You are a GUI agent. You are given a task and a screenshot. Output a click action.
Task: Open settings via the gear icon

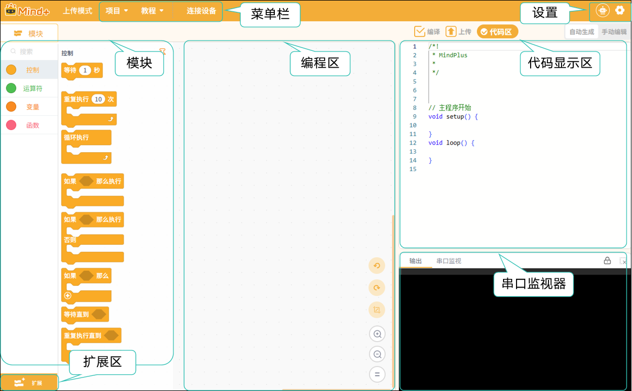pyautogui.click(x=620, y=10)
